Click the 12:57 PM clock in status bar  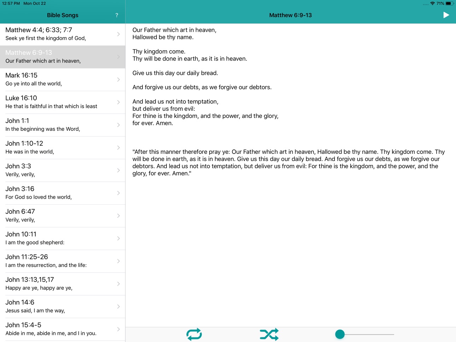pyautogui.click(x=11, y=3)
